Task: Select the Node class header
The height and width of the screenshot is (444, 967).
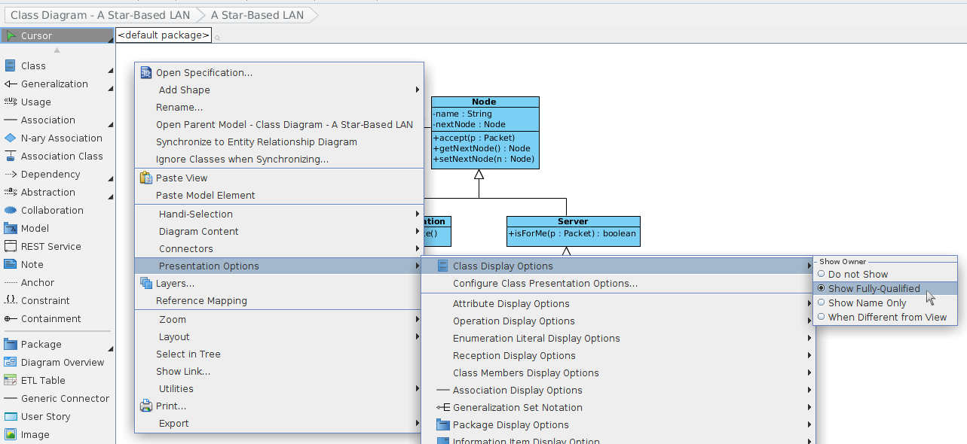Action: (x=485, y=102)
